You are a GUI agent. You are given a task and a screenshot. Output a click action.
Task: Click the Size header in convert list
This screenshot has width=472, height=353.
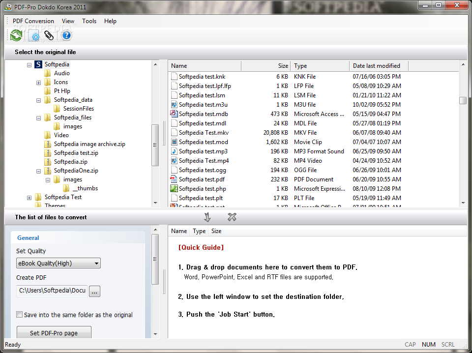pyautogui.click(x=216, y=231)
